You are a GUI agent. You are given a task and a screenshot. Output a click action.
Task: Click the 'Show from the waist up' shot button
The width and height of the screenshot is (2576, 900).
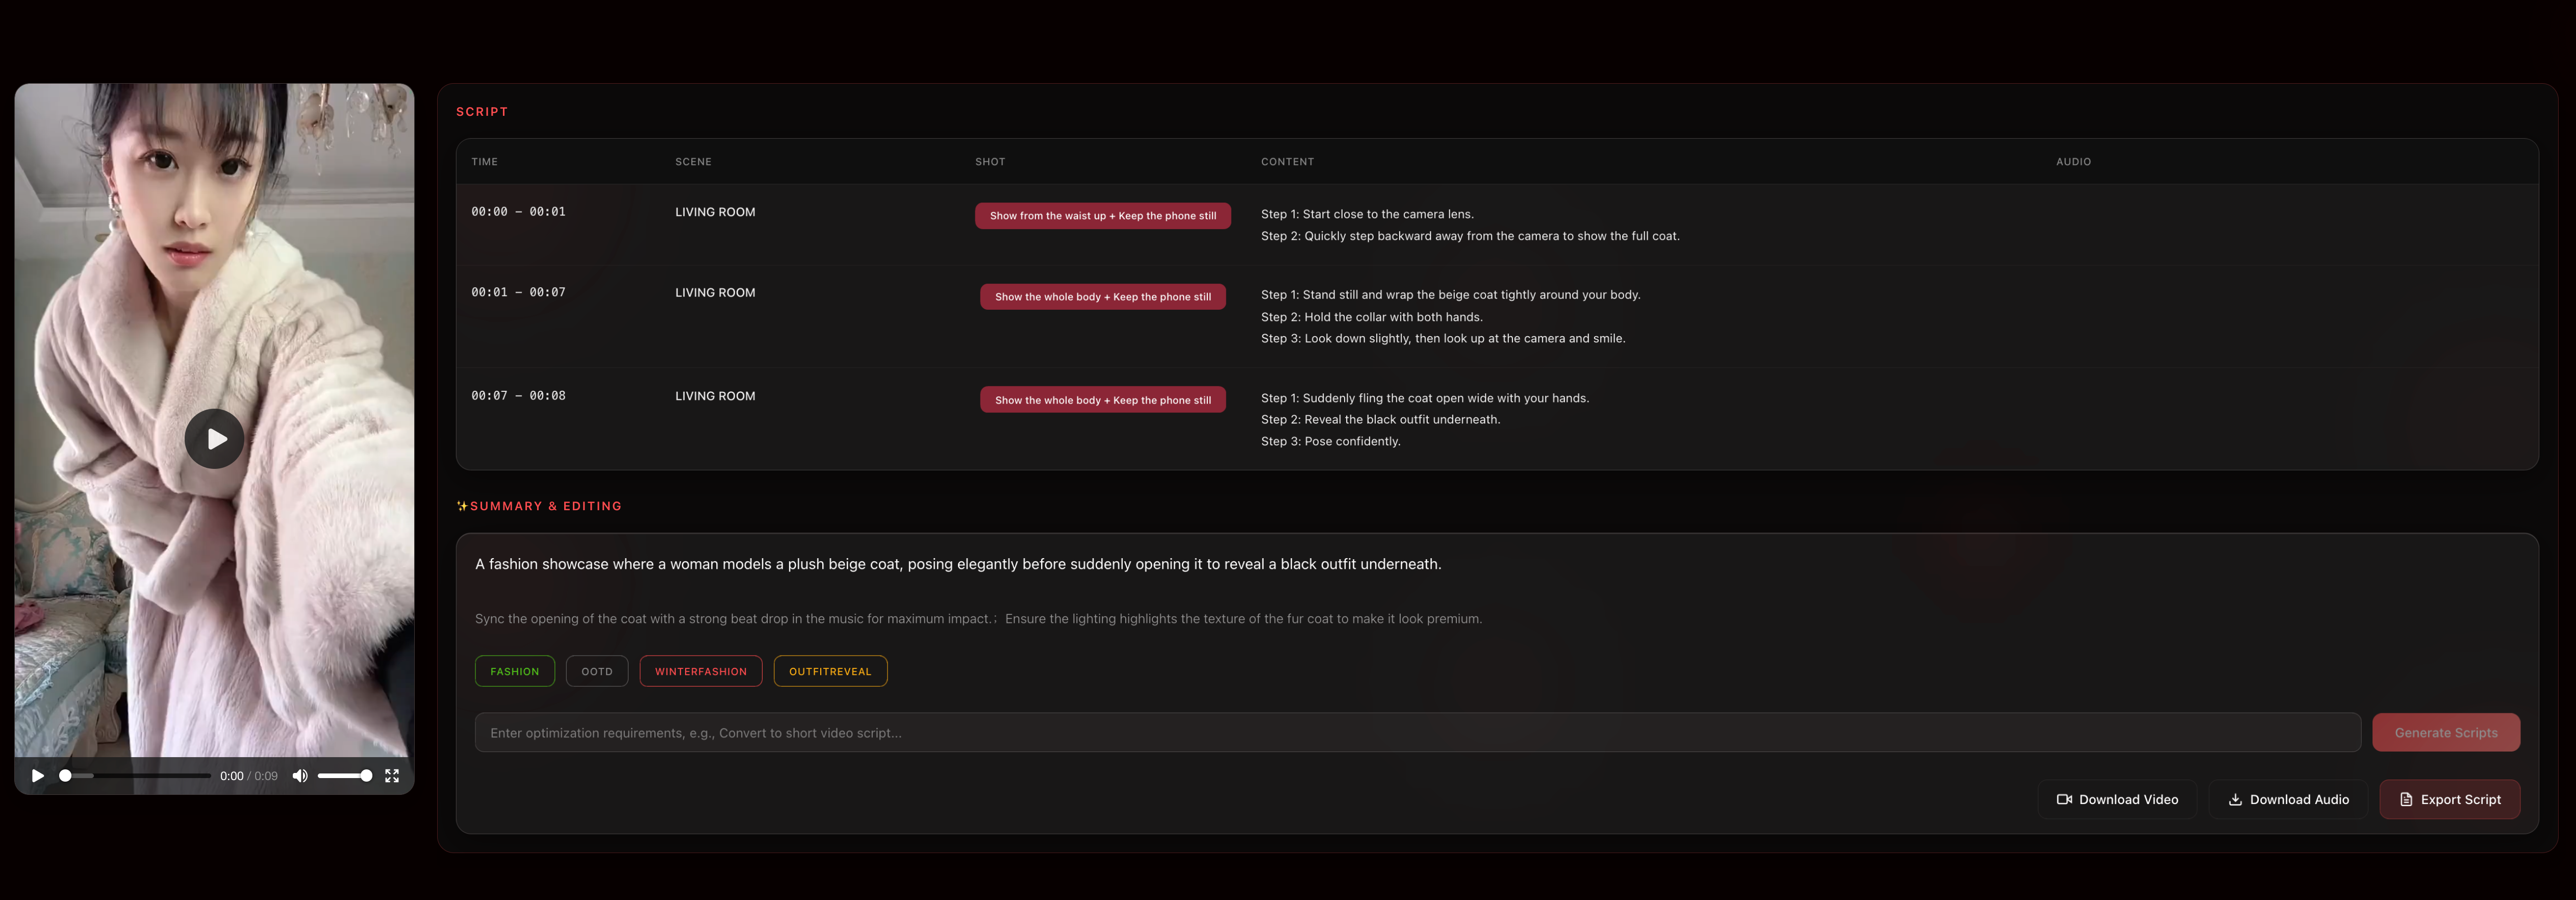[x=1103, y=215]
